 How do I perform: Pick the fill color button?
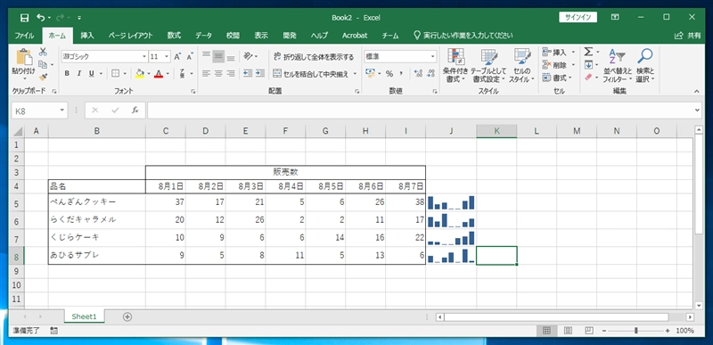pyautogui.click(x=140, y=73)
